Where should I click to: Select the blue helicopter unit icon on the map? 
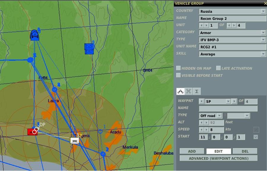click(35, 35)
